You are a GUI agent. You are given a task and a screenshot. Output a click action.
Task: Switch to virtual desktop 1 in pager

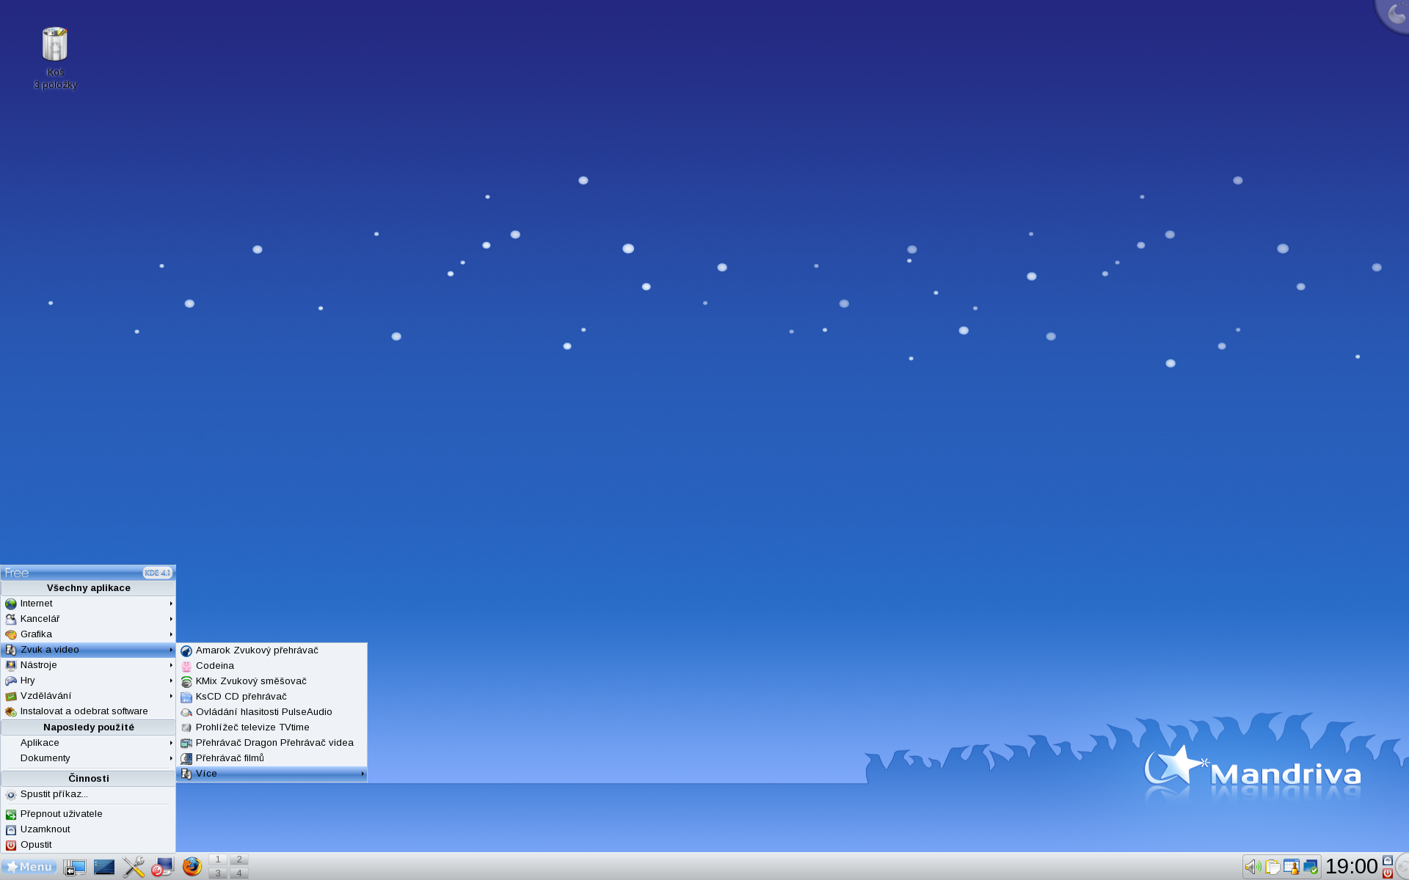218,859
